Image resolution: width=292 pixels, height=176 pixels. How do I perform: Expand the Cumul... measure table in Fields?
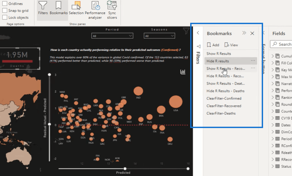(x=273, y=56)
